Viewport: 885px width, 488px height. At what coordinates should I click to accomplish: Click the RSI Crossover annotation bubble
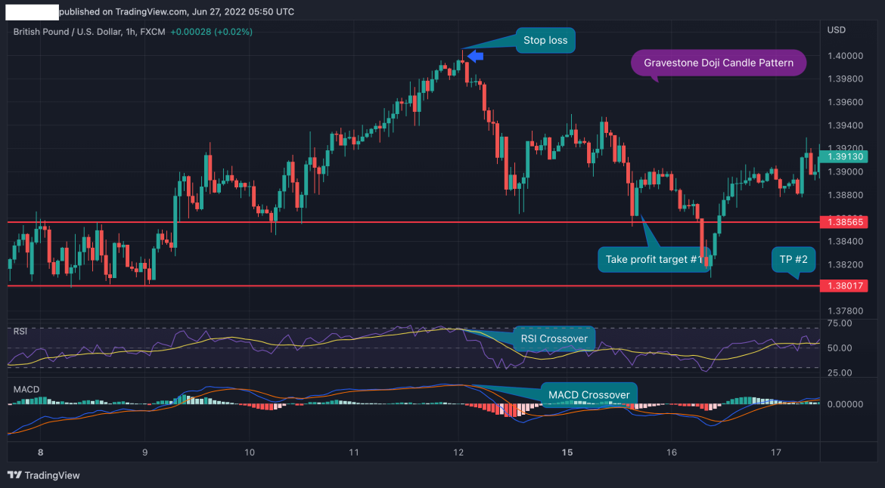(554, 338)
